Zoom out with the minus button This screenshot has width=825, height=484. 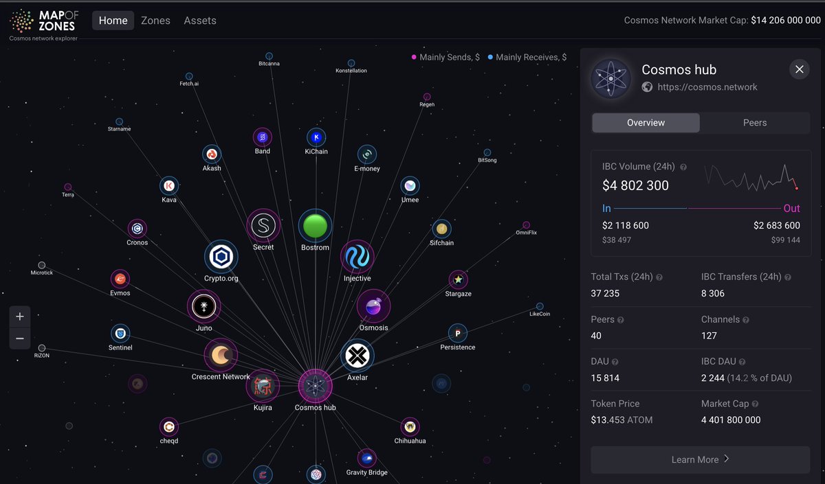point(20,338)
